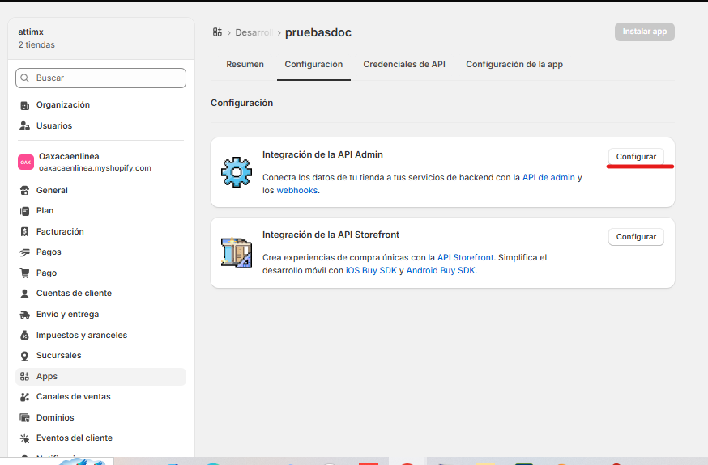Switch to Credenciales de API tab
This screenshot has height=465, width=708.
point(404,65)
